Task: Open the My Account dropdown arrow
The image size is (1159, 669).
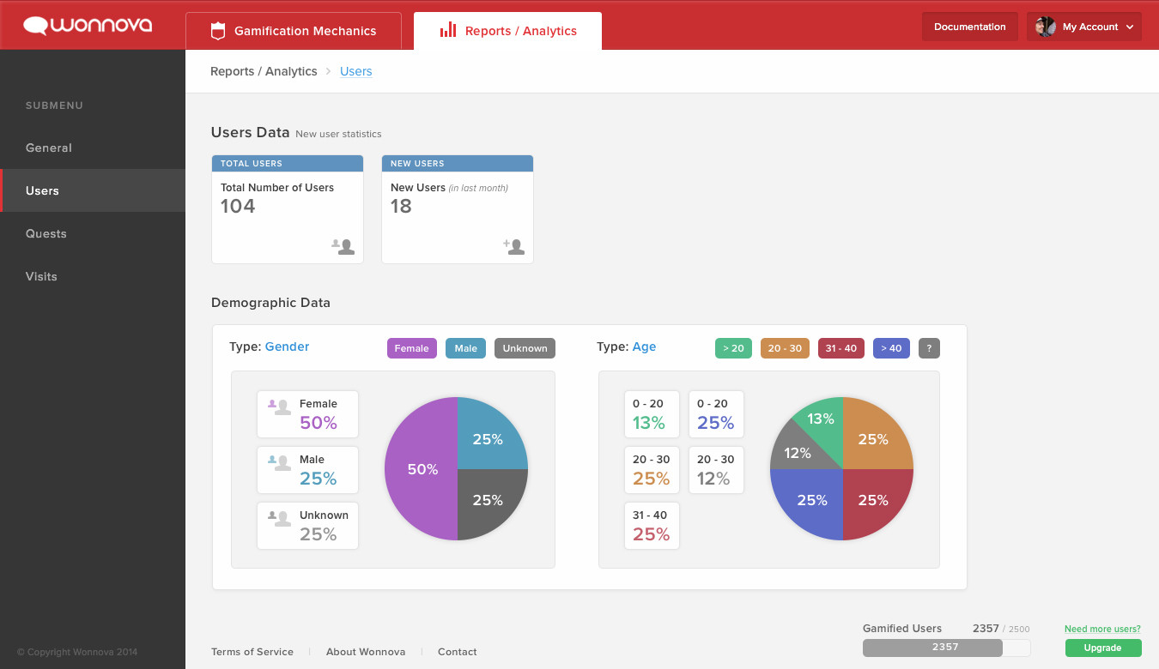Action: [1130, 27]
